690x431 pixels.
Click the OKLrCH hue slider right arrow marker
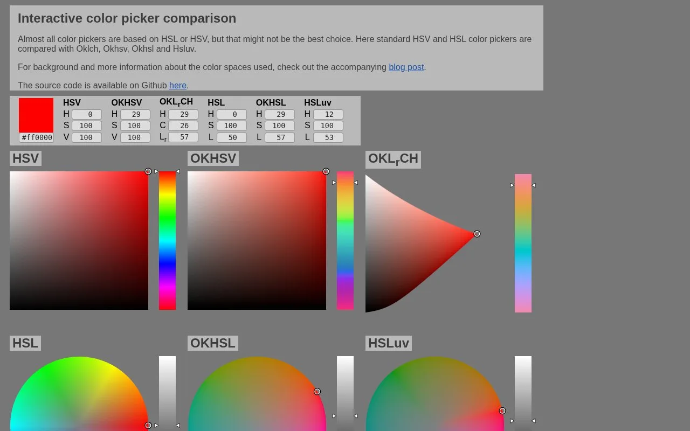point(534,185)
